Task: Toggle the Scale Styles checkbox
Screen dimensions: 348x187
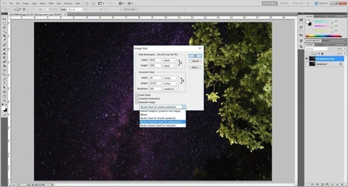Action: 137,95
